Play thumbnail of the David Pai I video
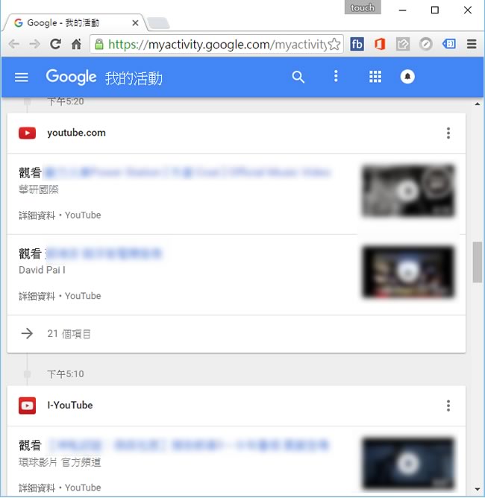The height and width of the screenshot is (498, 485). tap(408, 271)
